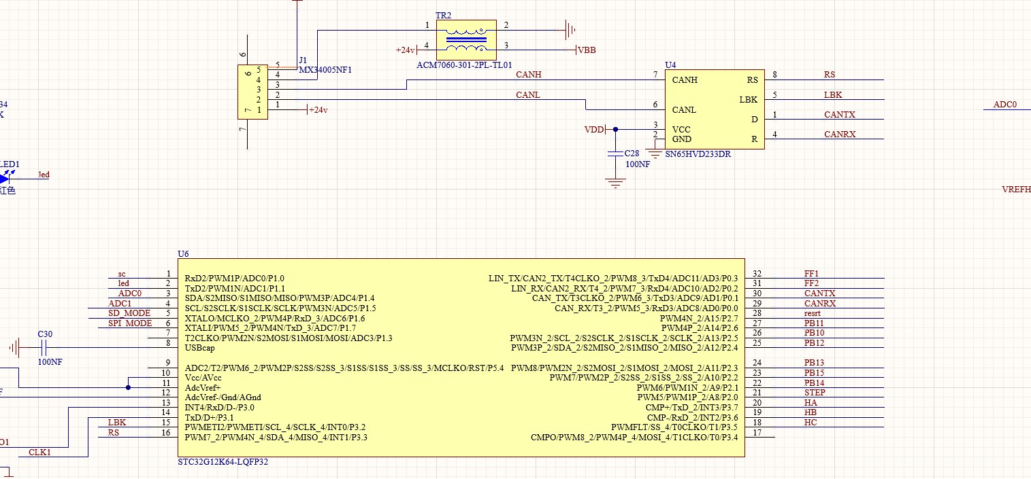Click the SD_MODE net label
Screen dimensions: 1031x479
click(129, 313)
